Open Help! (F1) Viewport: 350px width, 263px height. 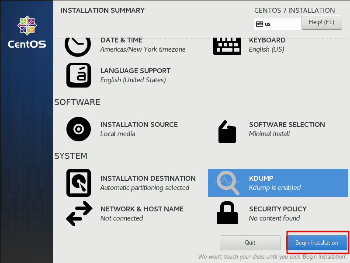click(322, 22)
